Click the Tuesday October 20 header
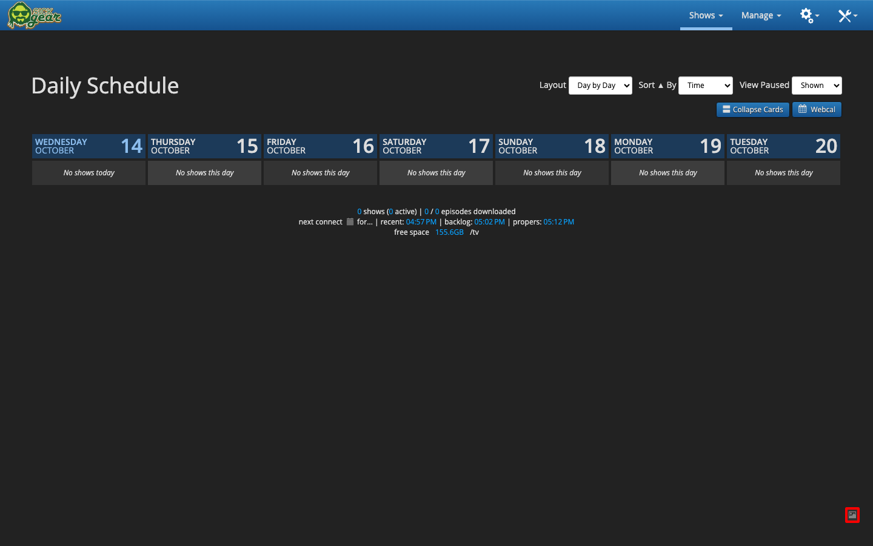Image resolution: width=873 pixels, height=546 pixels. click(783, 146)
